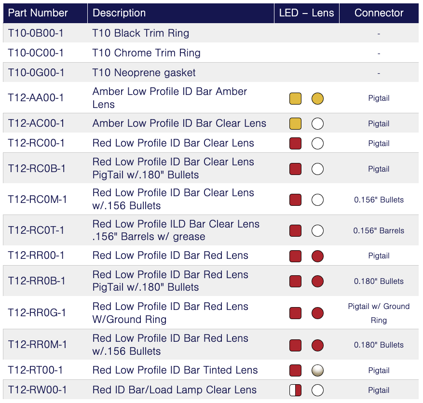The height and width of the screenshot is (403, 423).
Task: Click the tinted lens circle for T12-RT00-1
Action: pos(317,371)
